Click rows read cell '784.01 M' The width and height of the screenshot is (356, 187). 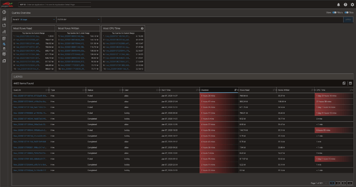(256, 113)
